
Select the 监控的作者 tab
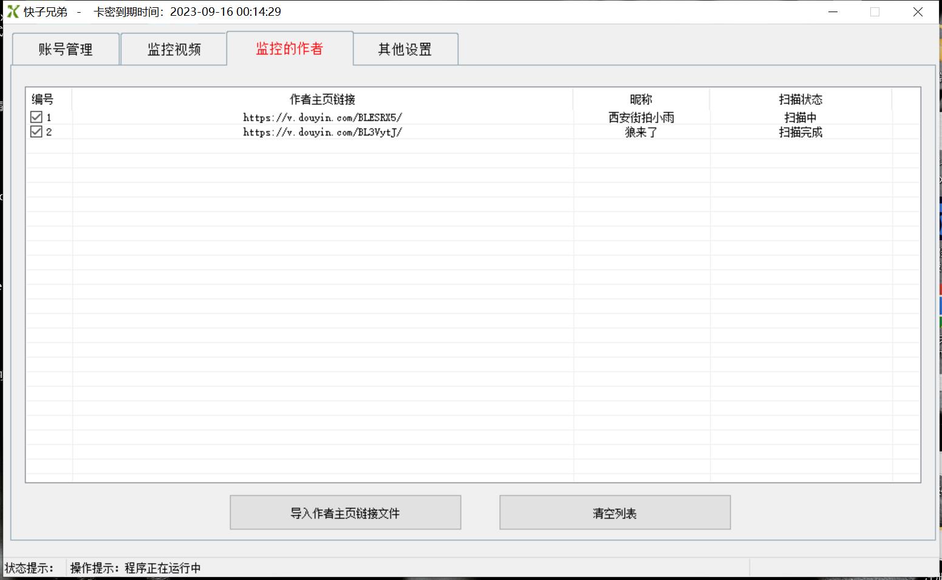click(290, 49)
